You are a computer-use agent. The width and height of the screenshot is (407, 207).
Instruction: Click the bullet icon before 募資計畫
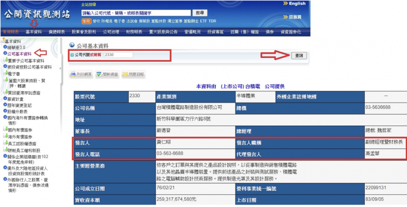(x=5, y=99)
